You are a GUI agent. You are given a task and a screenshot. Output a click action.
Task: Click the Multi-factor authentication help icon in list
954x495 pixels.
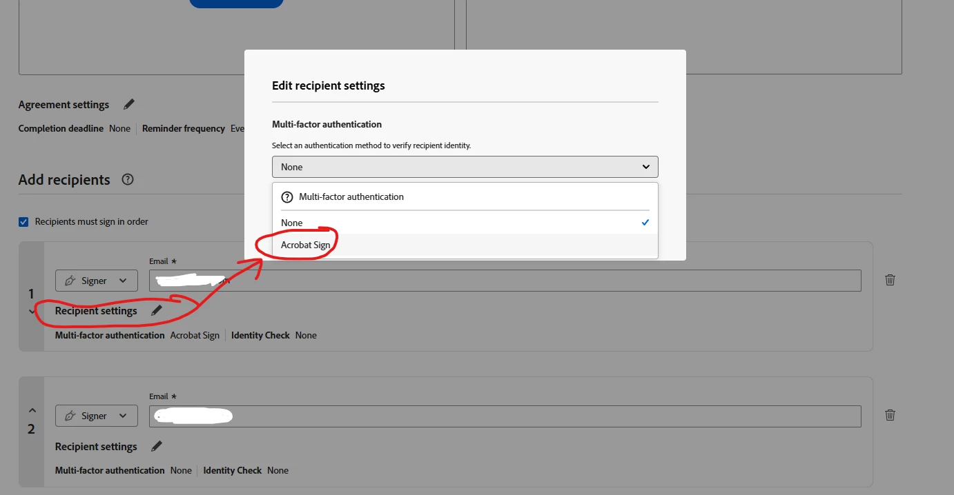(287, 196)
